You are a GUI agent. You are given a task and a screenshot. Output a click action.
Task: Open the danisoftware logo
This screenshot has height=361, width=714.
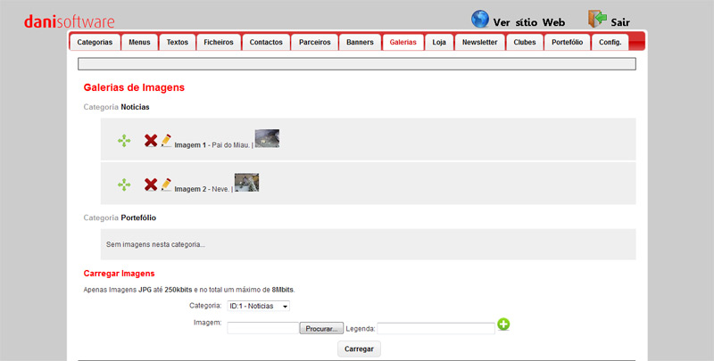70,21
